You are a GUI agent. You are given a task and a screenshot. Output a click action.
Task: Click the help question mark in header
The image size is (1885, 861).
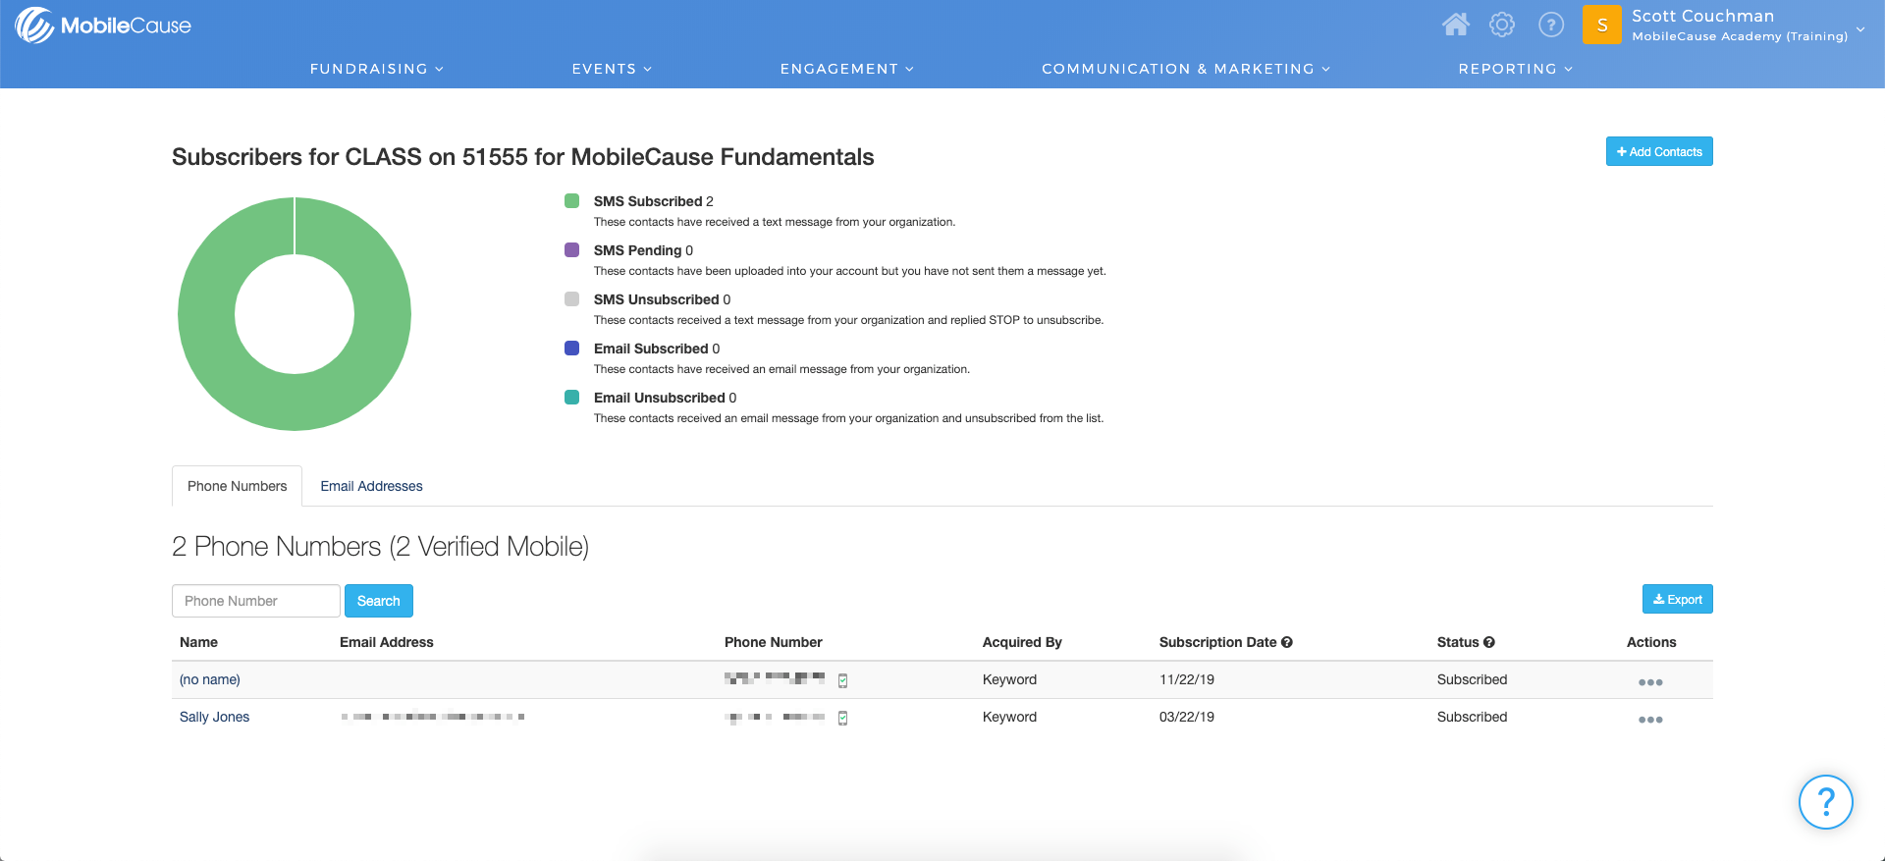(x=1551, y=25)
